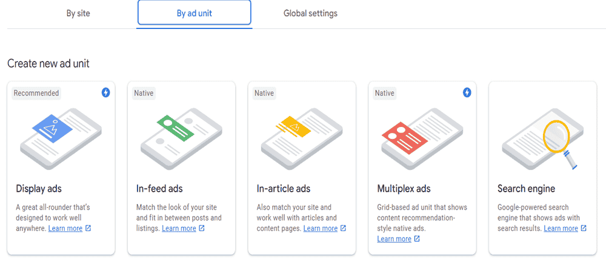606x272 pixels.
Task: Click external link icon under In-article ads
Action: point(343,228)
